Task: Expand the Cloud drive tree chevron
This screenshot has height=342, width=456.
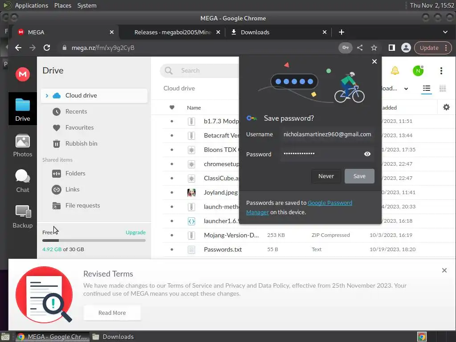Action: pos(47,95)
